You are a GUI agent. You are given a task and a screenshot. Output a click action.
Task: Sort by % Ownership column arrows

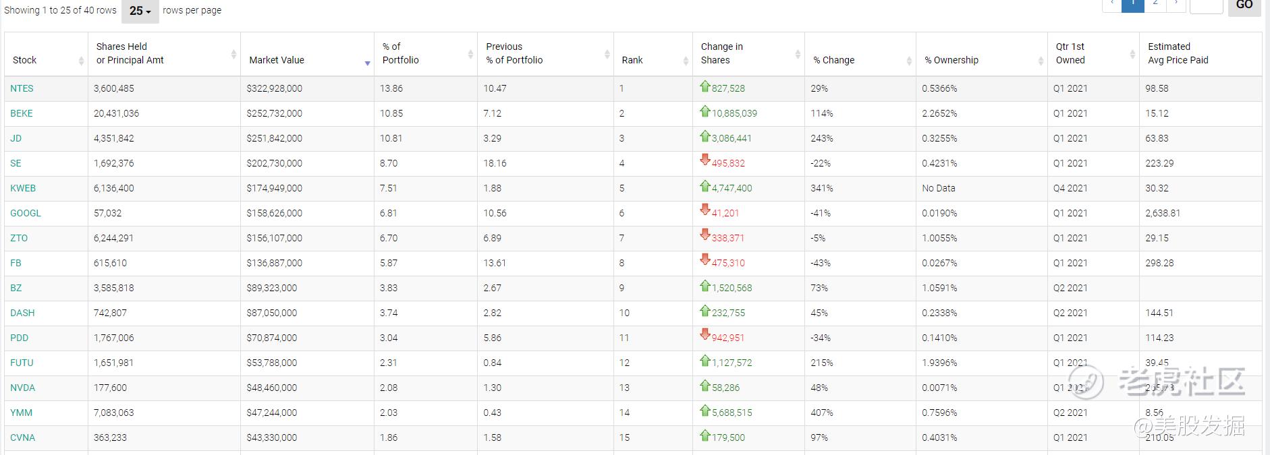pyautogui.click(x=1041, y=61)
